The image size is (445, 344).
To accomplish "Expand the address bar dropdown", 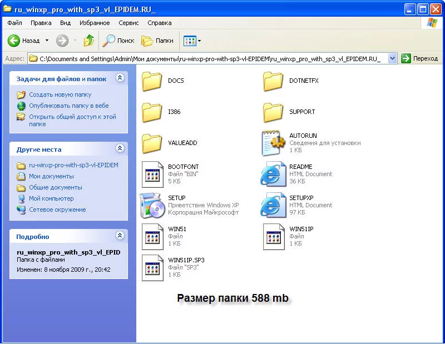I will 393,59.
